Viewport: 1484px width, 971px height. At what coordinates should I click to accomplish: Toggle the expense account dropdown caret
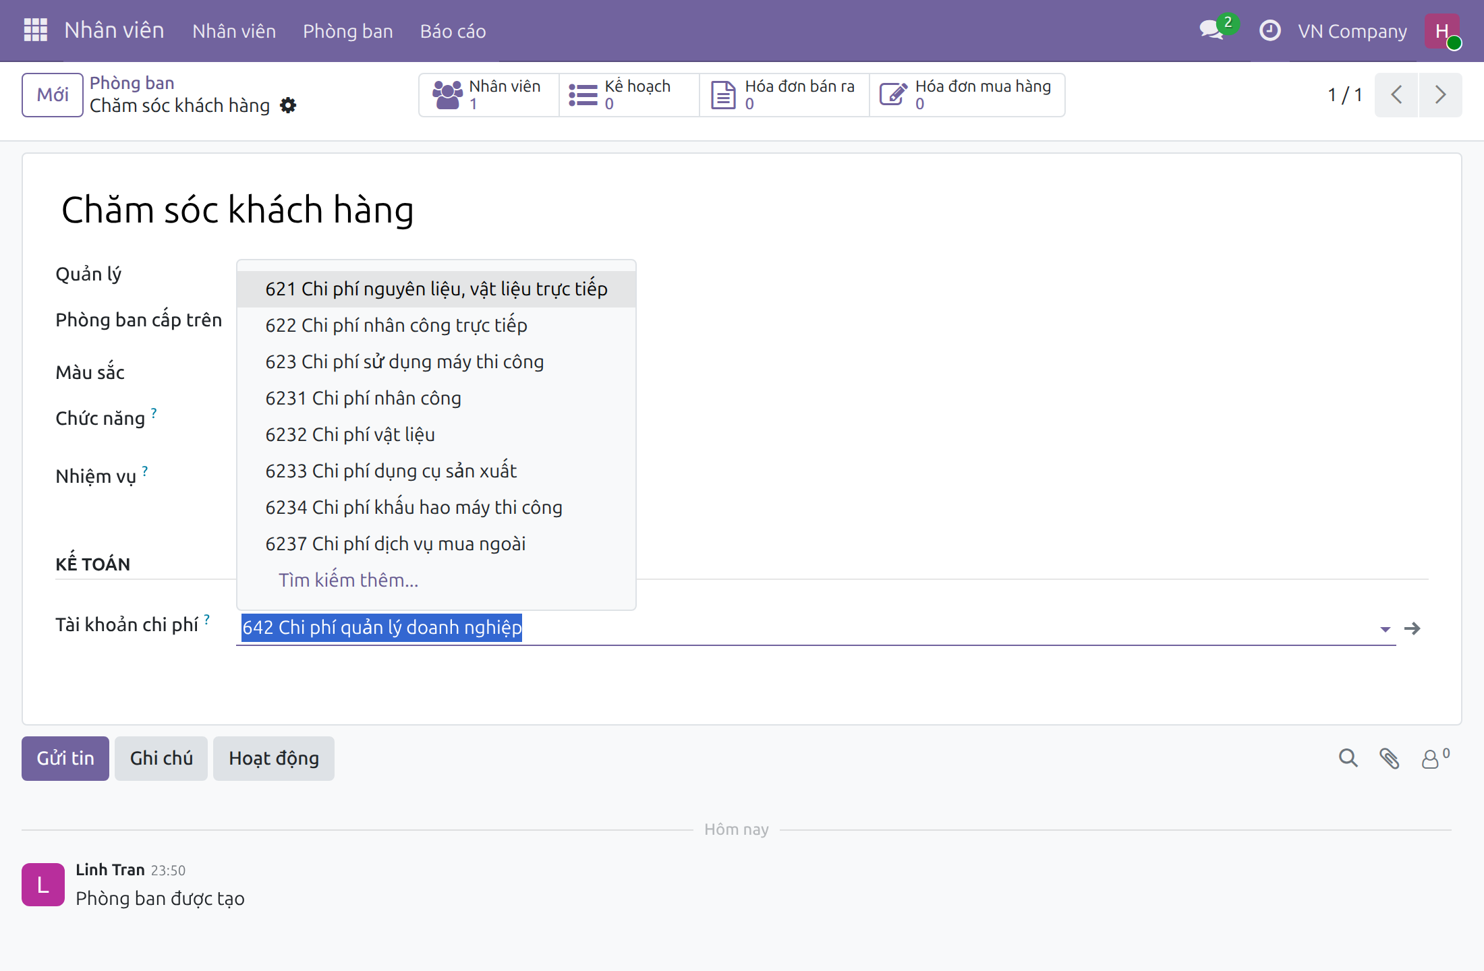click(1385, 629)
